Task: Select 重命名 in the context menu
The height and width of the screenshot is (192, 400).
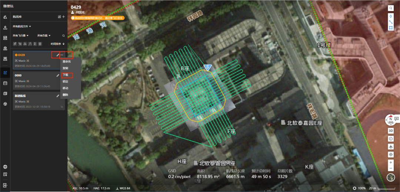Action: pyautogui.click(x=67, y=62)
